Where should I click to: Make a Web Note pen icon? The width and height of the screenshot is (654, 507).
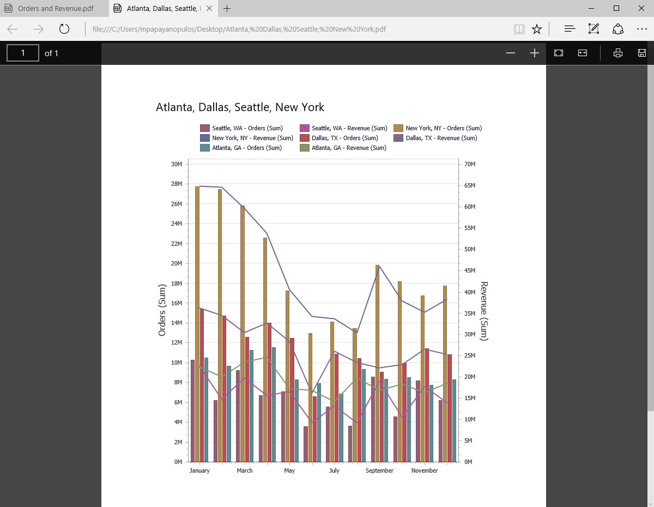click(594, 29)
